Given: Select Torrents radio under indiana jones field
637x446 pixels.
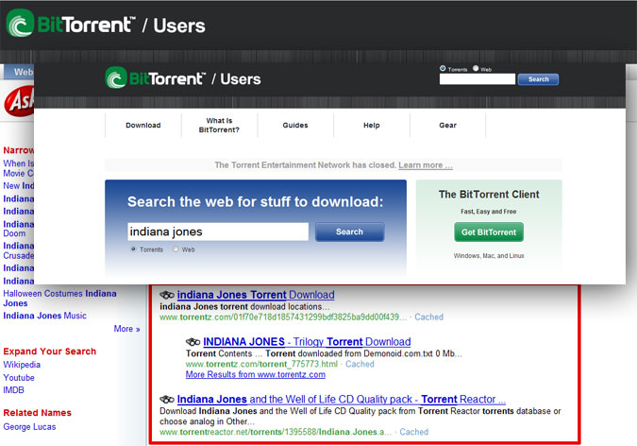Looking at the screenshot, I should point(133,249).
